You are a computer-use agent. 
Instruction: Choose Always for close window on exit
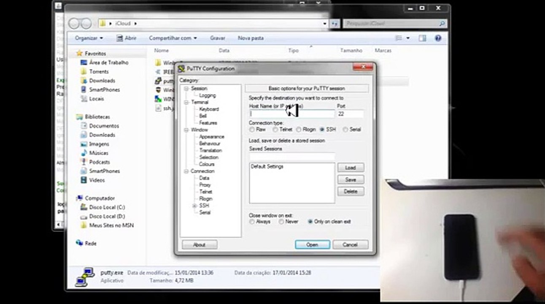(x=252, y=222)
